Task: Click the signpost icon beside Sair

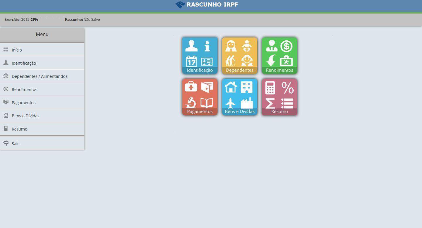Action: pos(6,143)
